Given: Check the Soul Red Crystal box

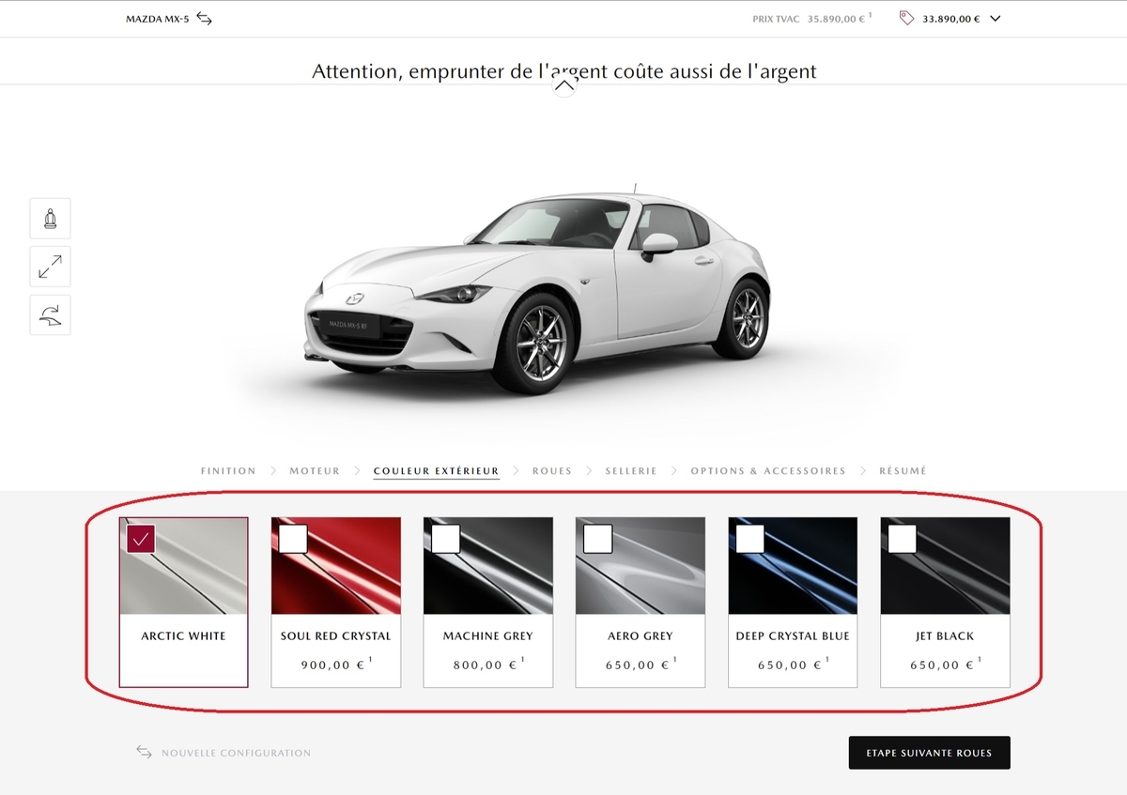Looking at the screenshot, I should [293, 539].
